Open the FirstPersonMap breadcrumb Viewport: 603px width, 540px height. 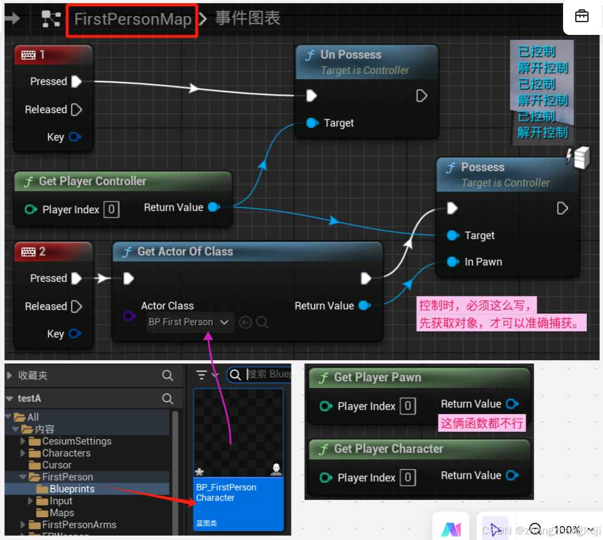[x=133, y=19]
